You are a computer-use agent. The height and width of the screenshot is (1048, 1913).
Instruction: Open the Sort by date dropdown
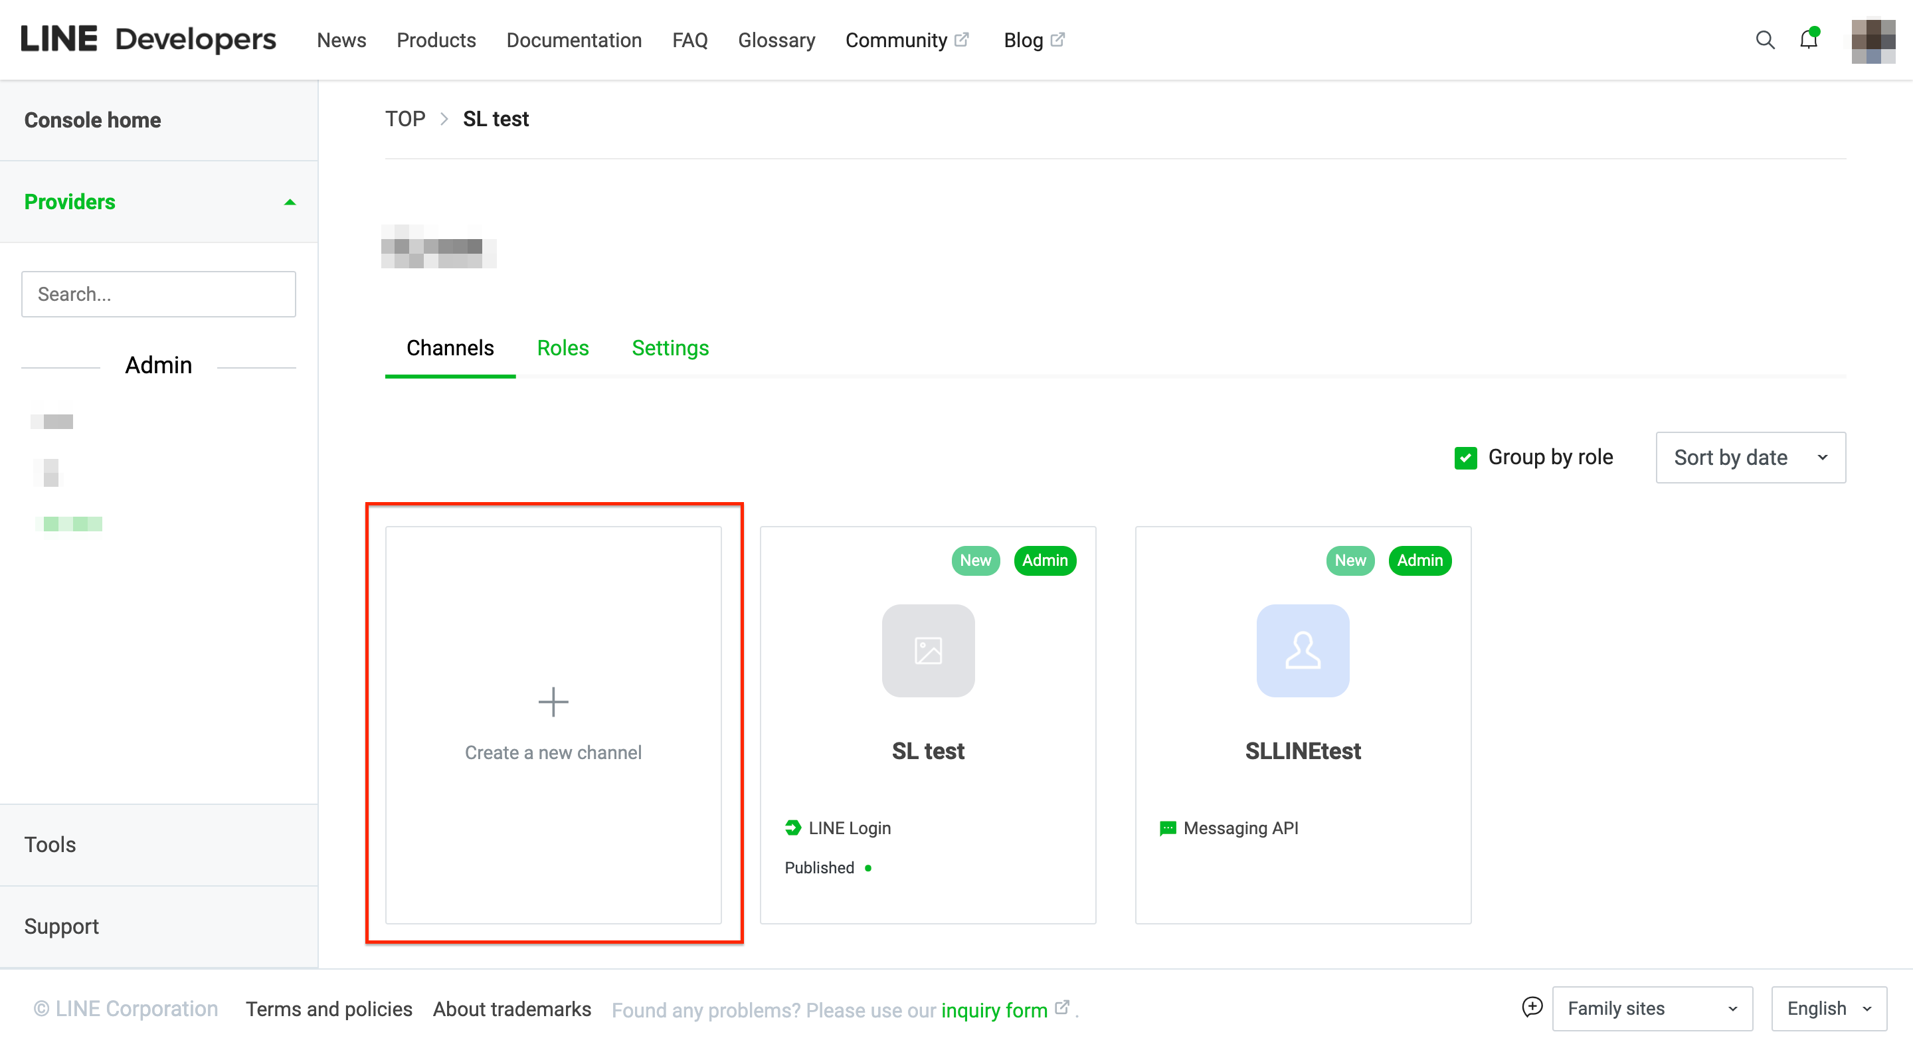coord(1750,458)
